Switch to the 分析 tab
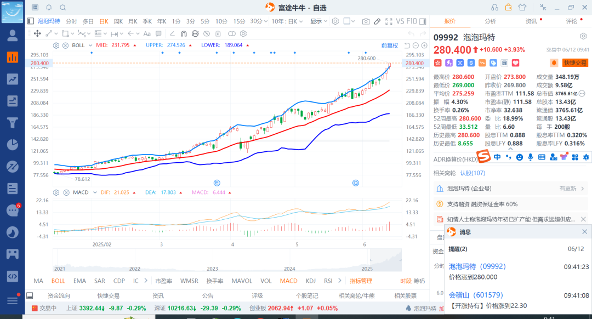The height and width of the screenshot is (319, 592). [x=490, y=21]
